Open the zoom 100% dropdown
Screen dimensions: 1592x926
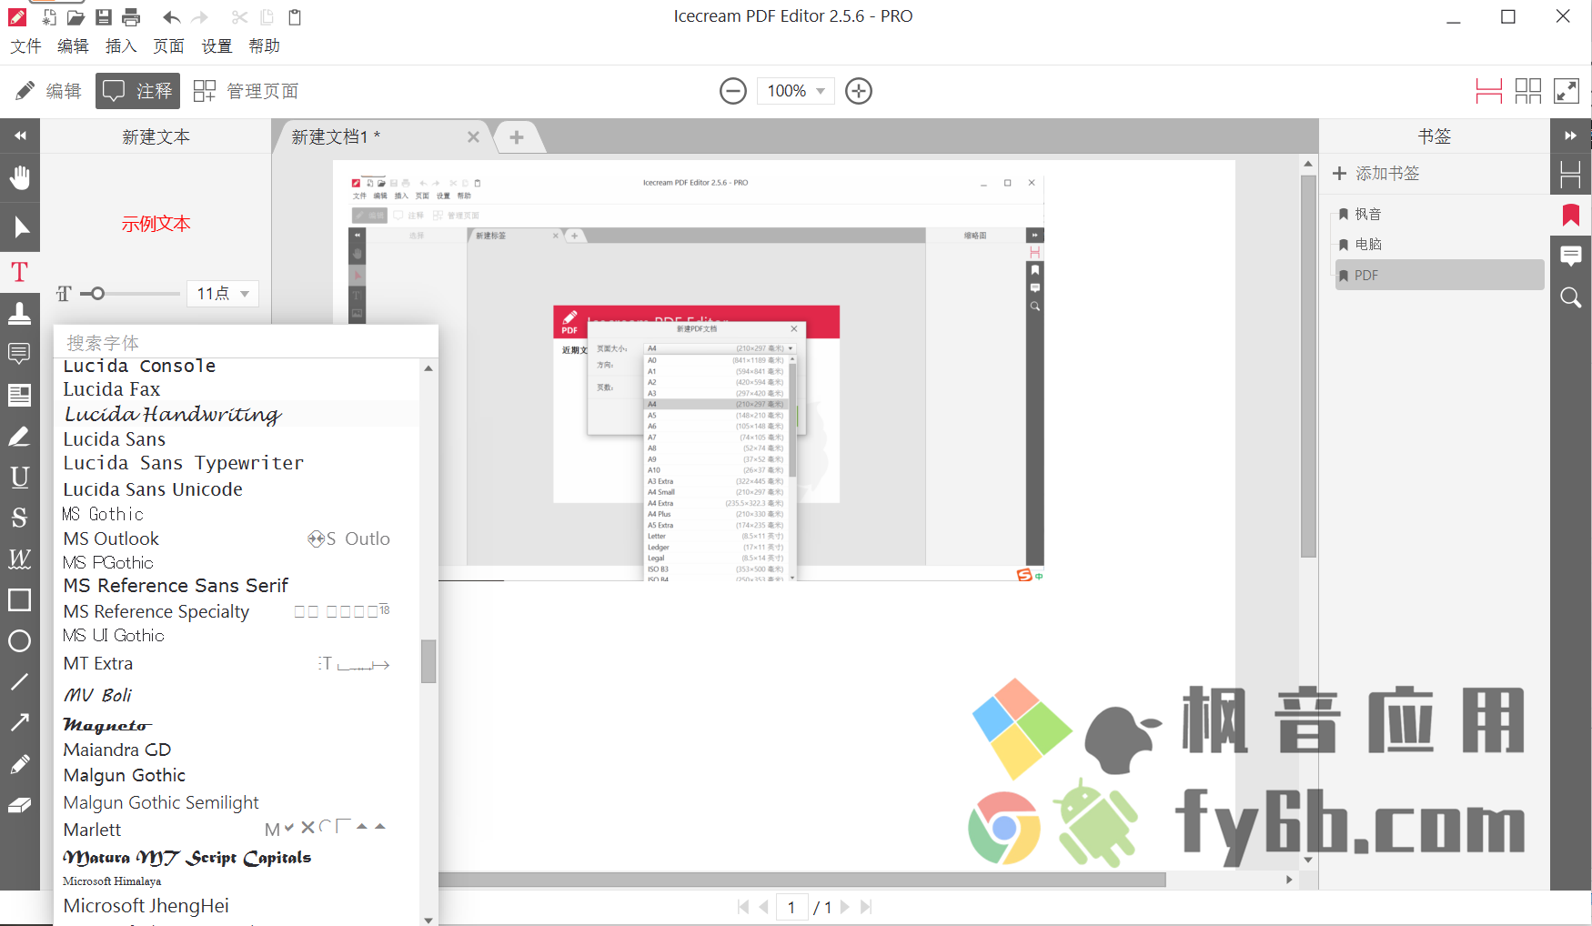click(x=796, y=91)
